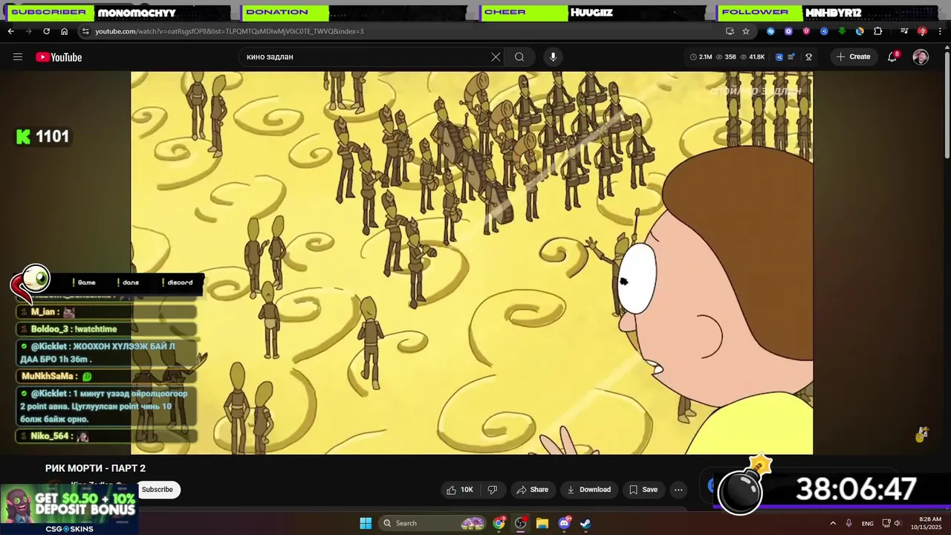Click the video title РИК МОРТИ - ПАРТ 2
The height and width of the screenshot is (535, 951).
pyautogui.click(x=95, y=468)
